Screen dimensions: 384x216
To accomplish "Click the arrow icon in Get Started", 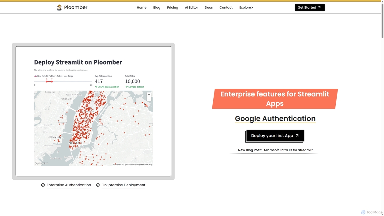I will (319, 7).
